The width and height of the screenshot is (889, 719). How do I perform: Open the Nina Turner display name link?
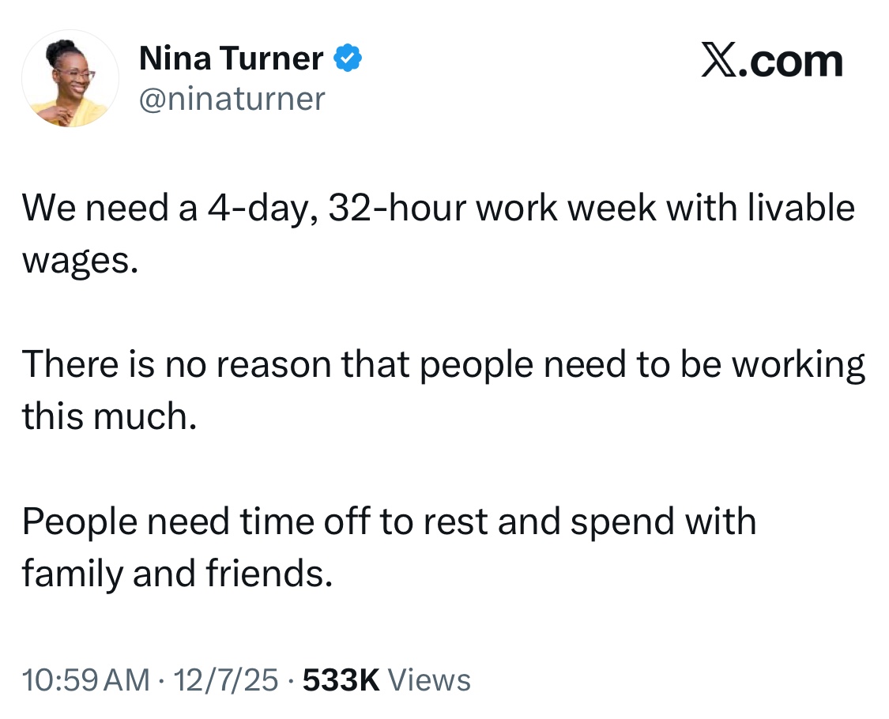(x=231, y=58)
